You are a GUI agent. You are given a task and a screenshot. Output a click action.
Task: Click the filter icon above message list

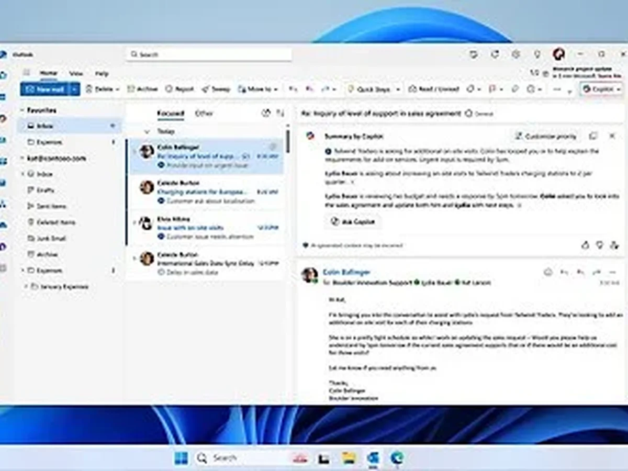coord(265,113)
